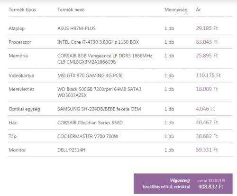Select the 'Processzor' row label

pyautogui.click(x=20, y=42)
